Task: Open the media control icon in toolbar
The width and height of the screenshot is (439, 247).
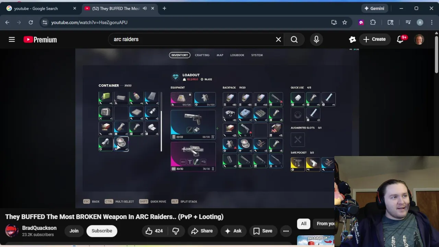Action: [408, 22]
